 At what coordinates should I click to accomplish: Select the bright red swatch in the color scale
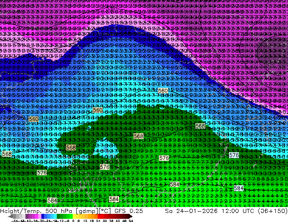(99, 216)
